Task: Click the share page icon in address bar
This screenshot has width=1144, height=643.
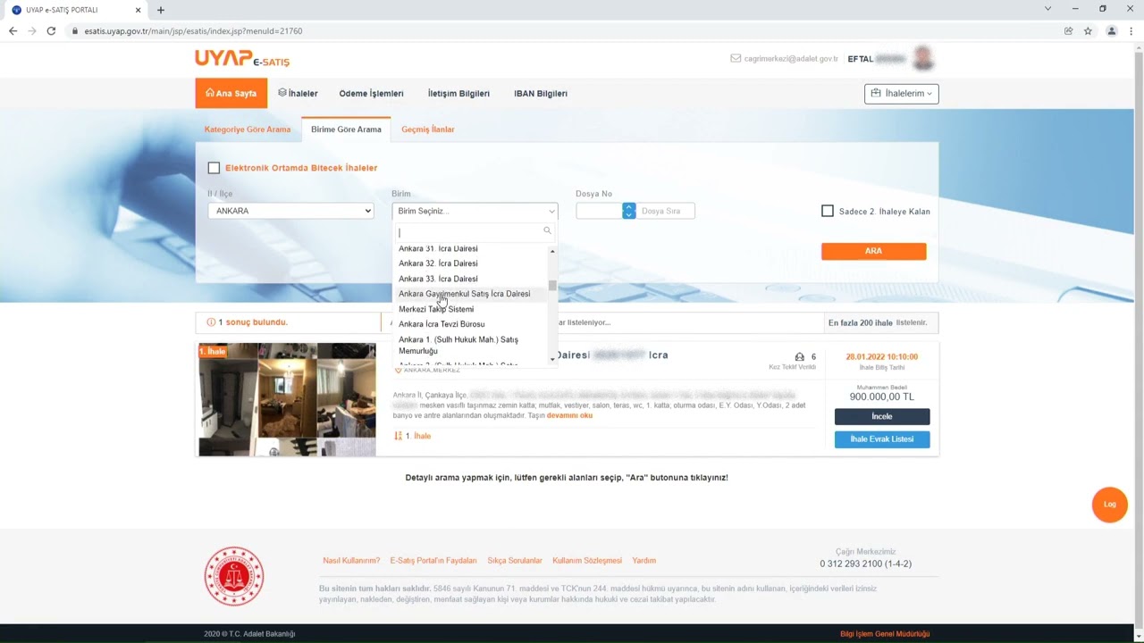Action: click(x=1068, y=31)
